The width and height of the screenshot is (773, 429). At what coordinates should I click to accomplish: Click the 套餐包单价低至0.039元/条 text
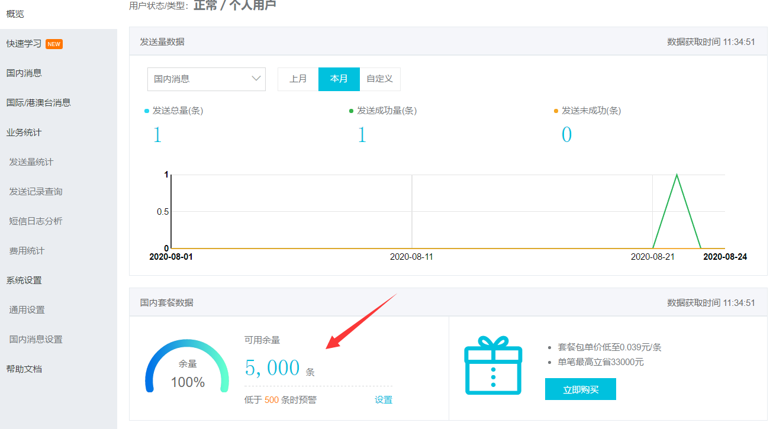[x=611, y=347]
